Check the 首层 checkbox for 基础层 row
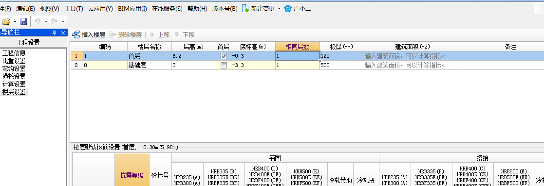The image size is (544, 186). [224, 65]
